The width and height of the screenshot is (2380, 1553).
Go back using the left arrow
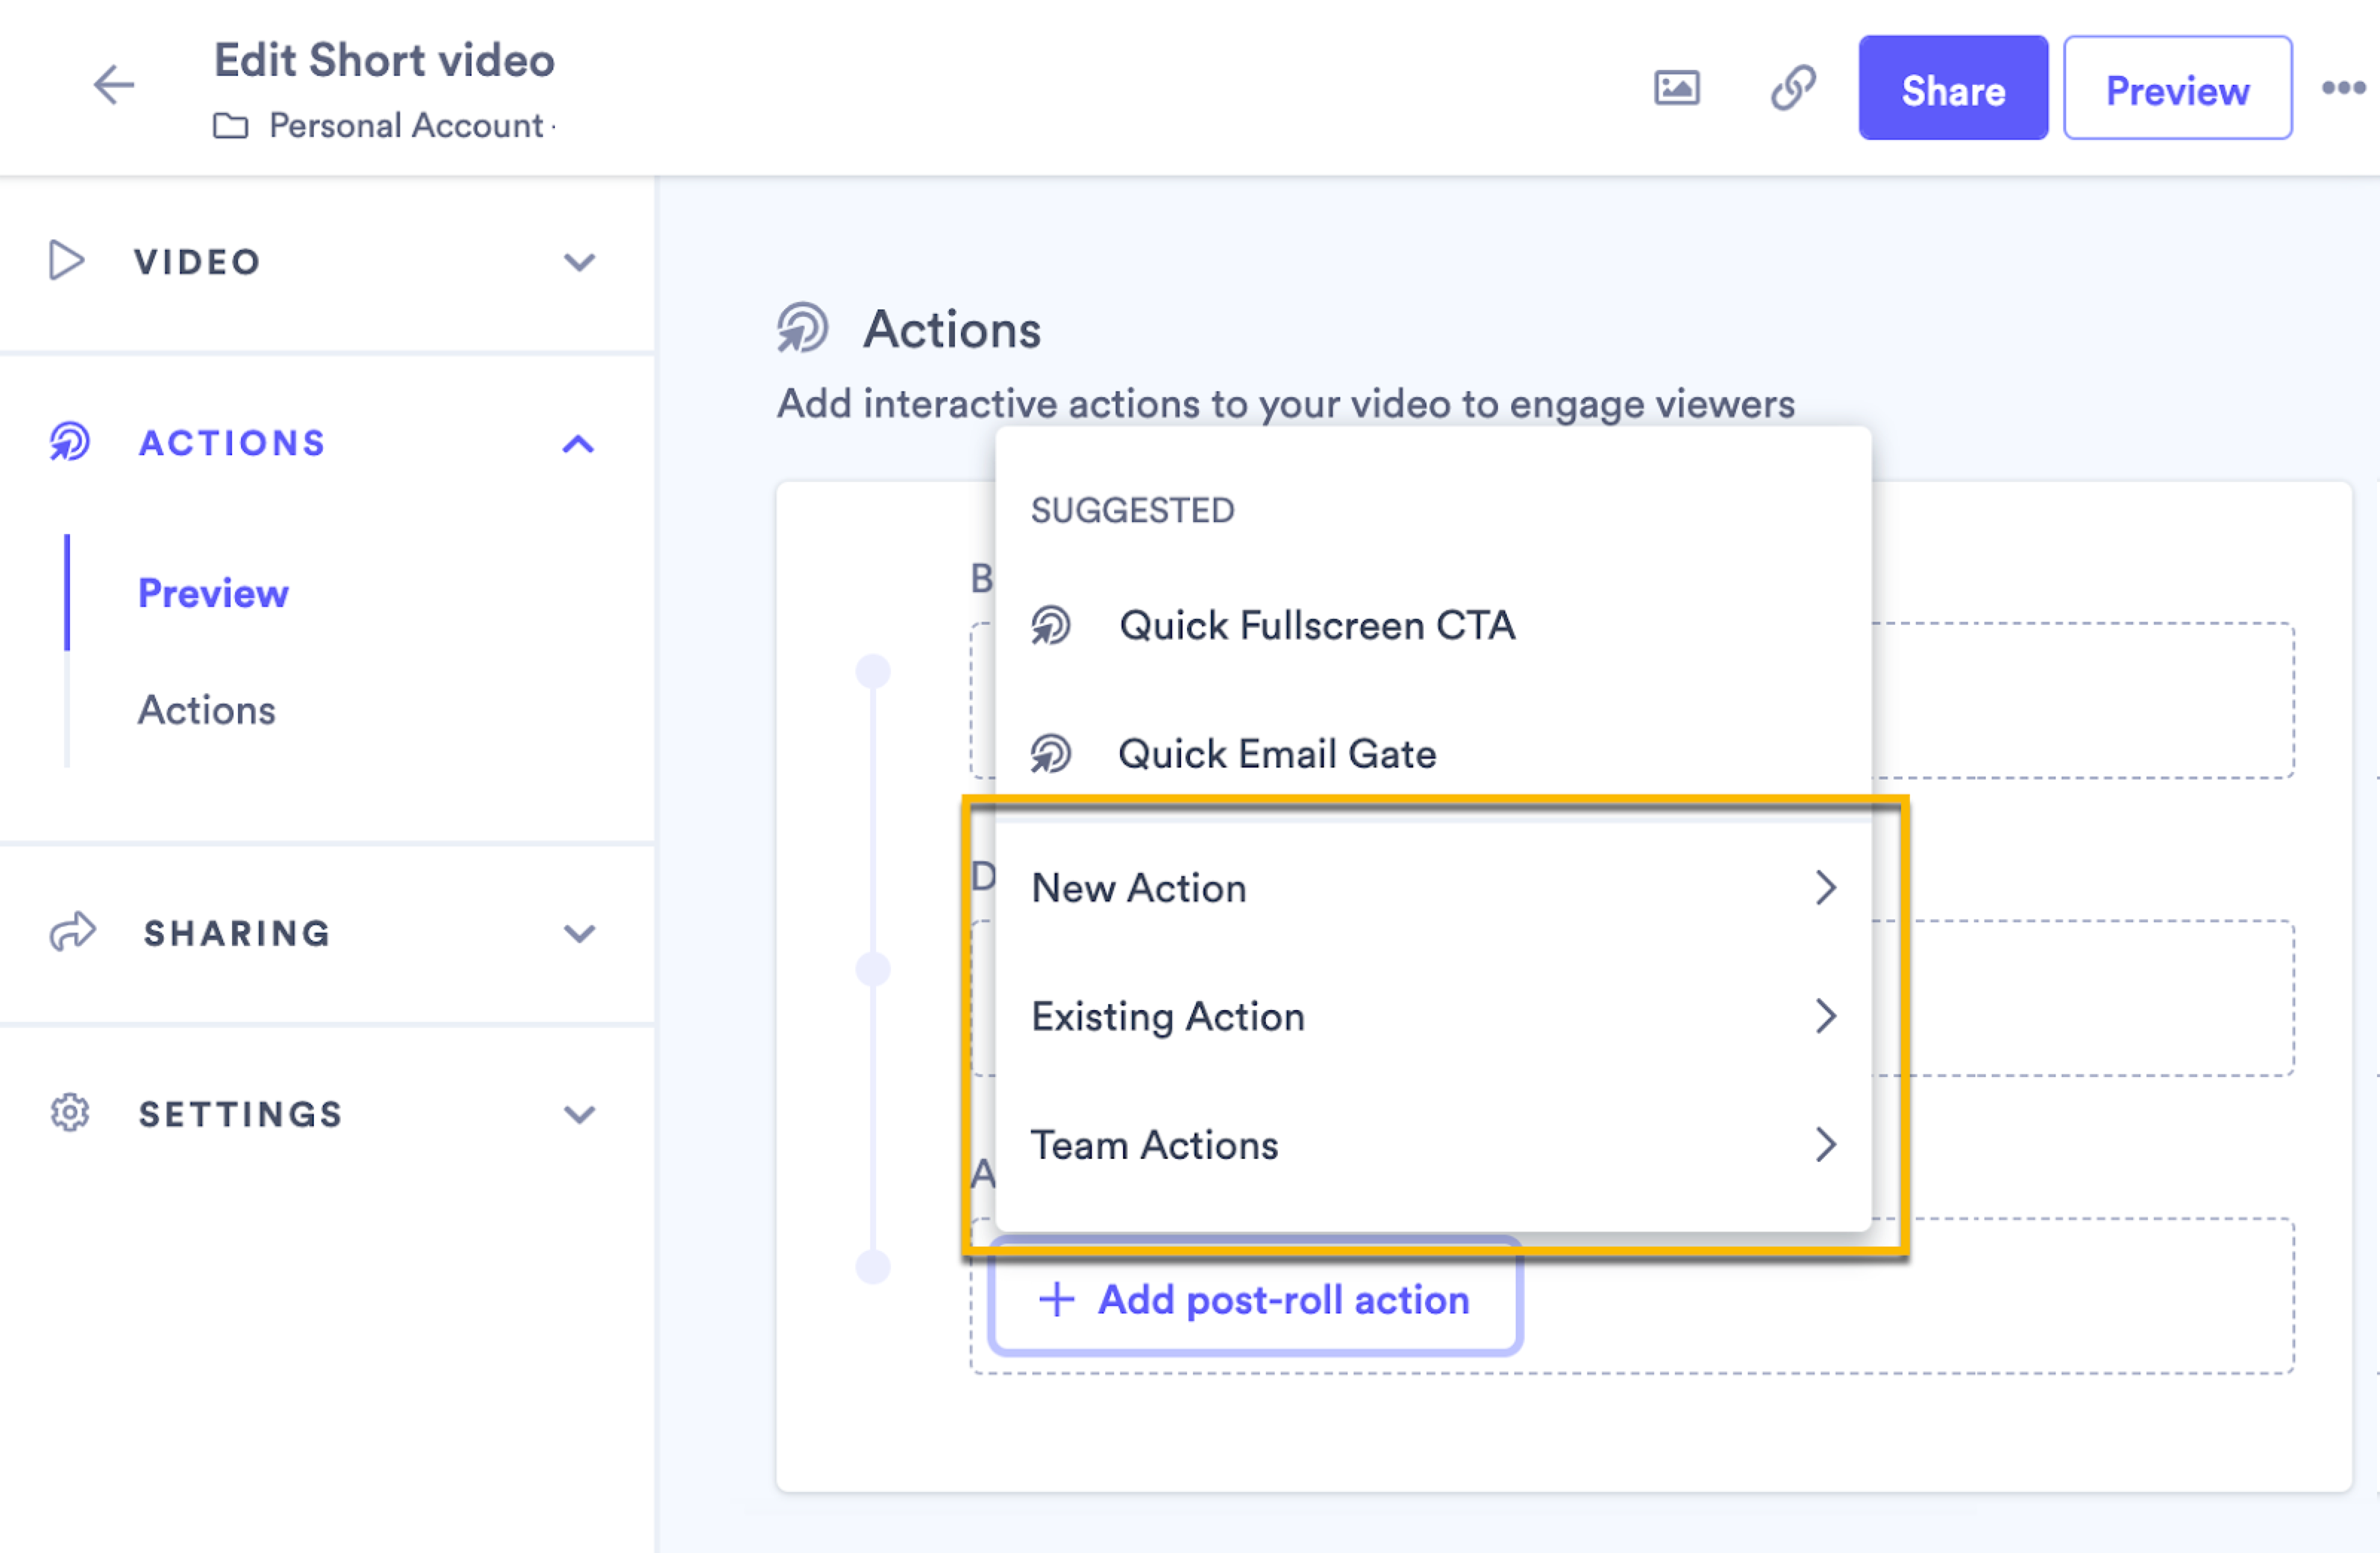point(114,85)
